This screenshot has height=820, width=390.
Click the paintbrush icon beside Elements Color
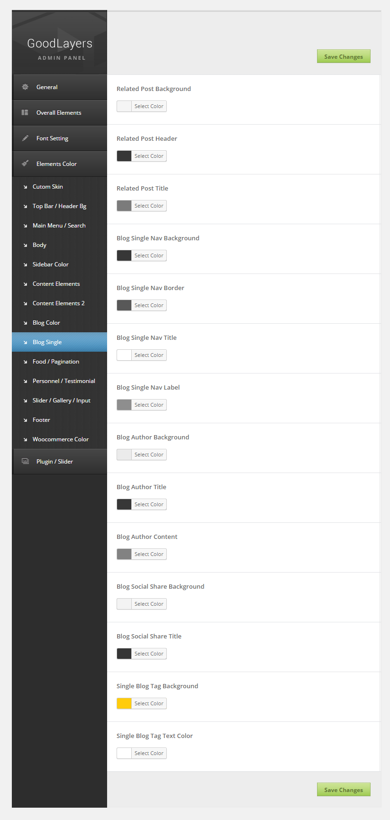[x=25, y=164]
